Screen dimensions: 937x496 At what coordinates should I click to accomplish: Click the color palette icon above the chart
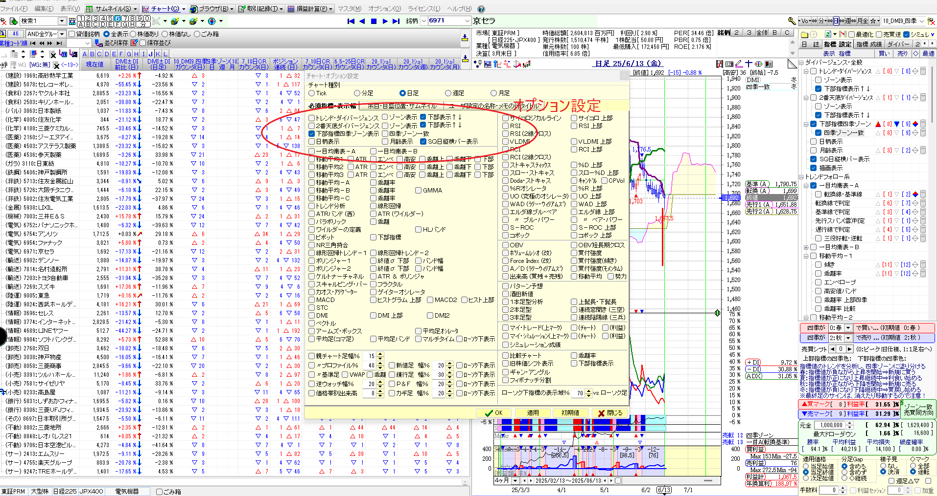click(x=759, y=64)
